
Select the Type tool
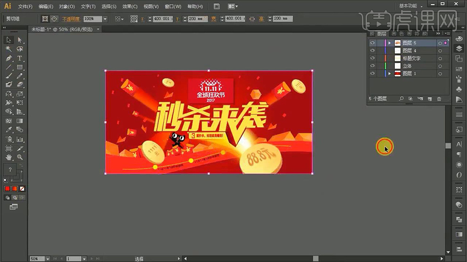pos(20,58)
